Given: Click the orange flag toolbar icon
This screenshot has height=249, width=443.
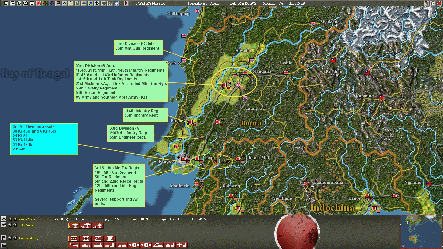Looking at the screenshot, I should [x=58, y=3].
